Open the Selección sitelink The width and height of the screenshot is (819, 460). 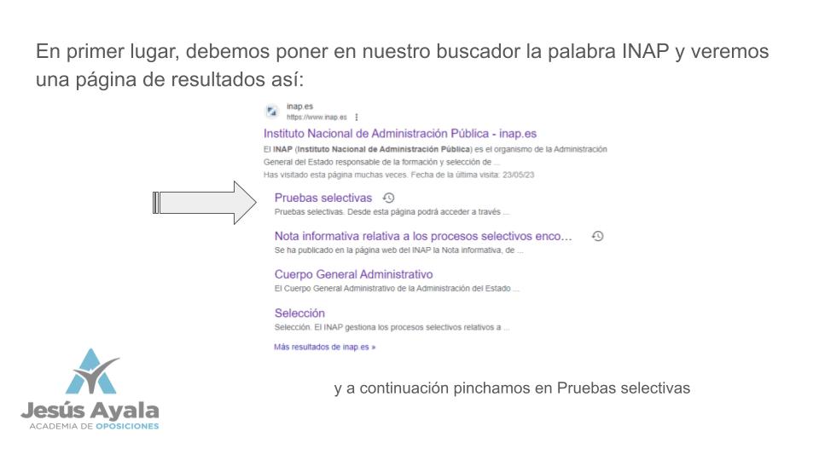pos(299,313)
